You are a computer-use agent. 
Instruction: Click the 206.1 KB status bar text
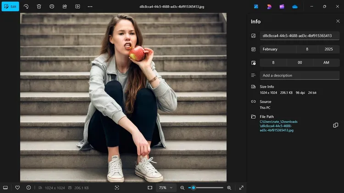tap(81, 188)
